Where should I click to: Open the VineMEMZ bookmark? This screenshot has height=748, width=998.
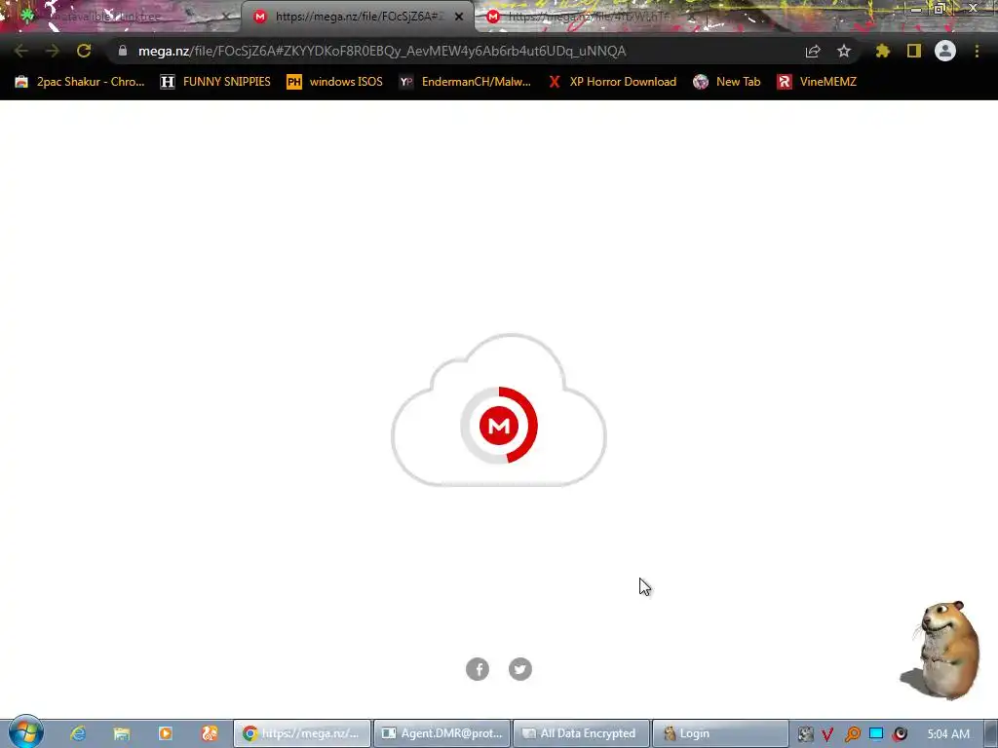coord(817,82)
